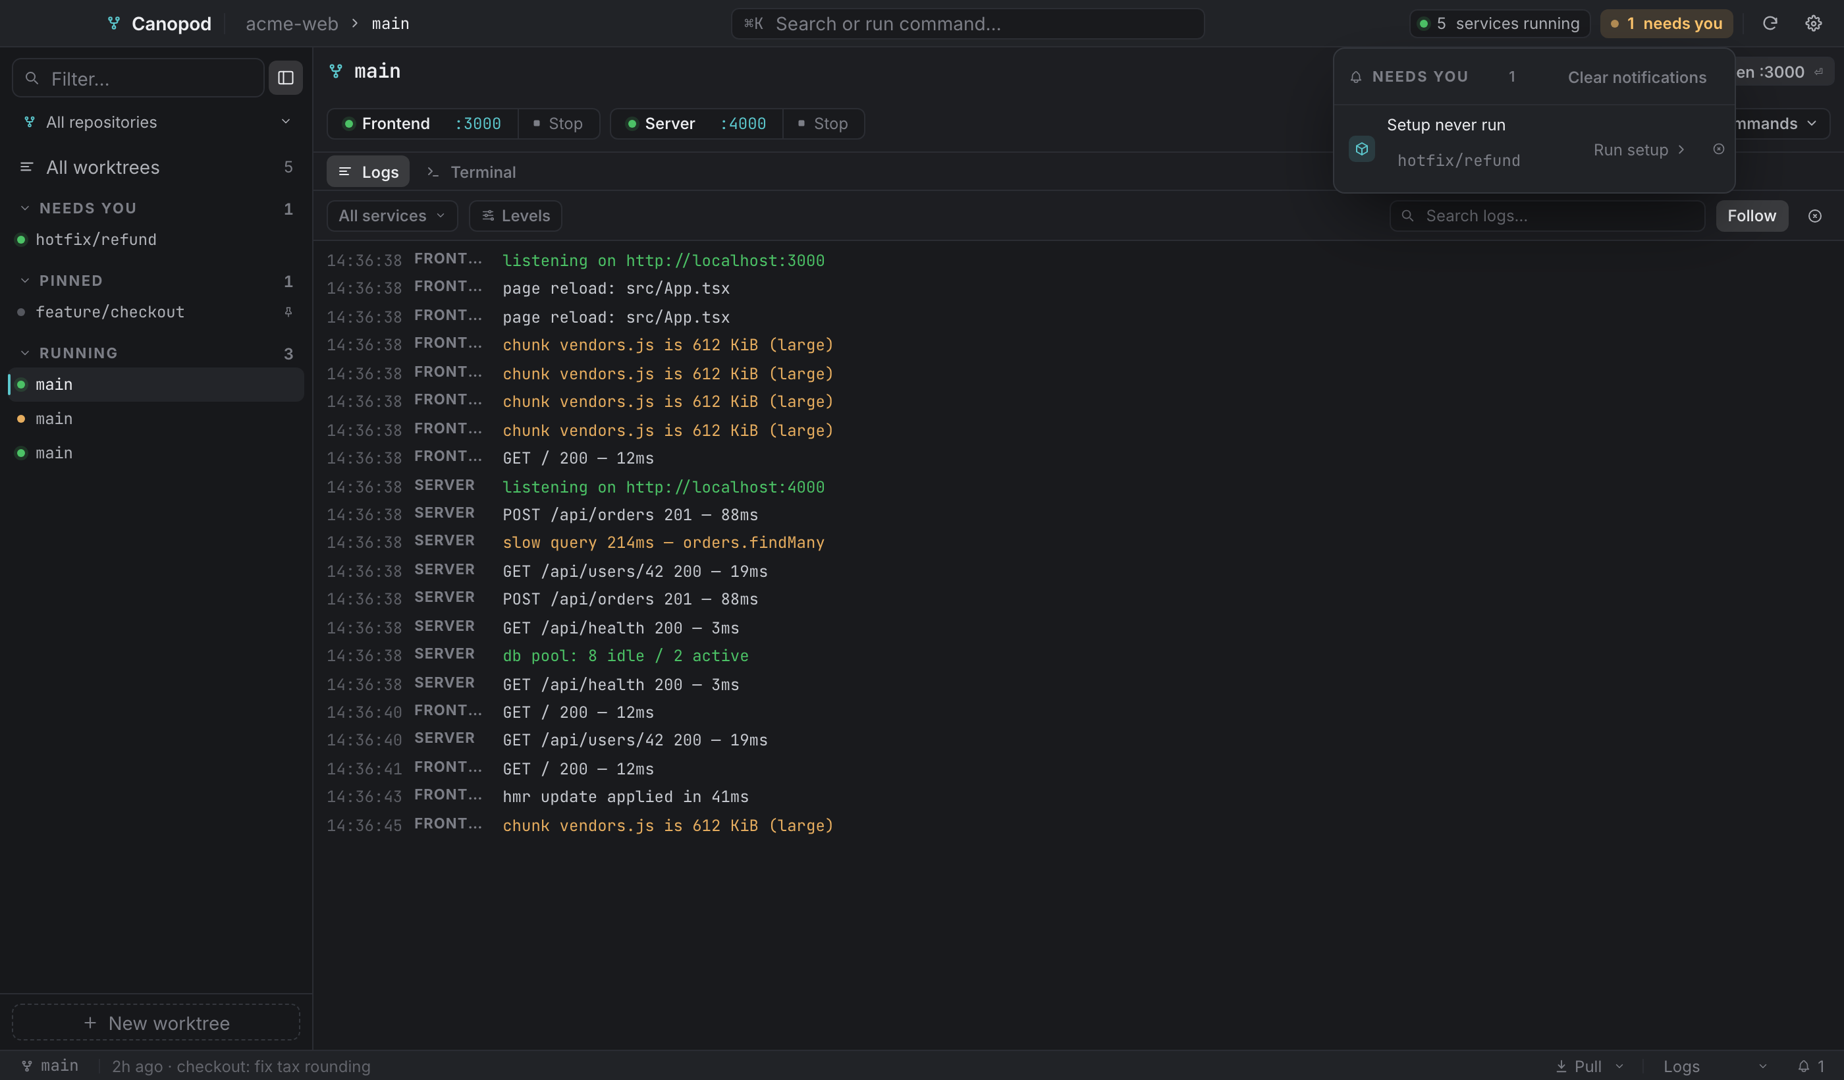Image resolution: width=1844 pixels, height=1080 pixels.
Task: Open the Levels filter
Action: (515, 216)
